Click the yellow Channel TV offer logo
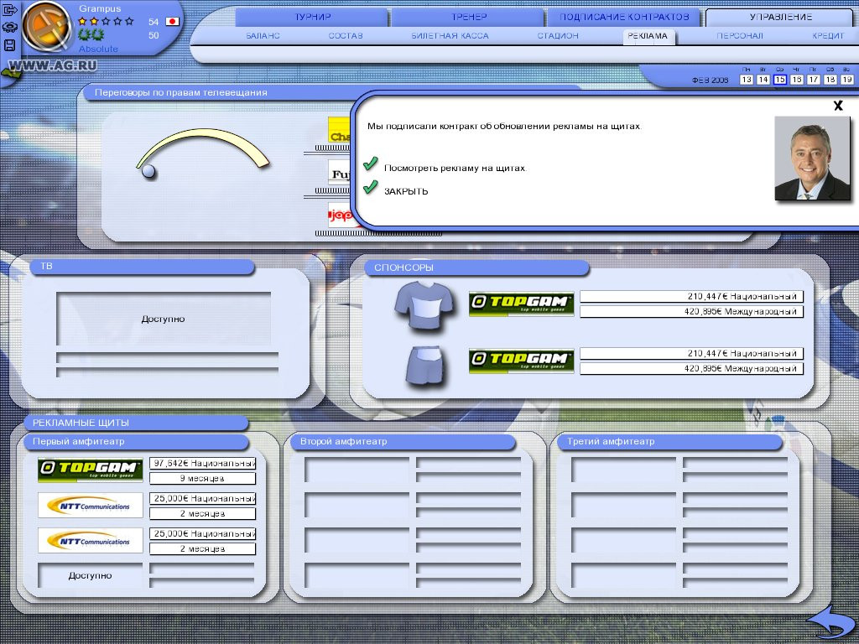 click(x=340, y=130)
